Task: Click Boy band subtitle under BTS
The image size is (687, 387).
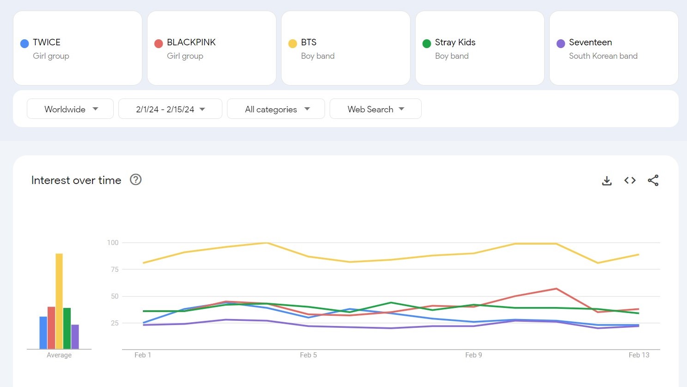Action: coord(318,56)
